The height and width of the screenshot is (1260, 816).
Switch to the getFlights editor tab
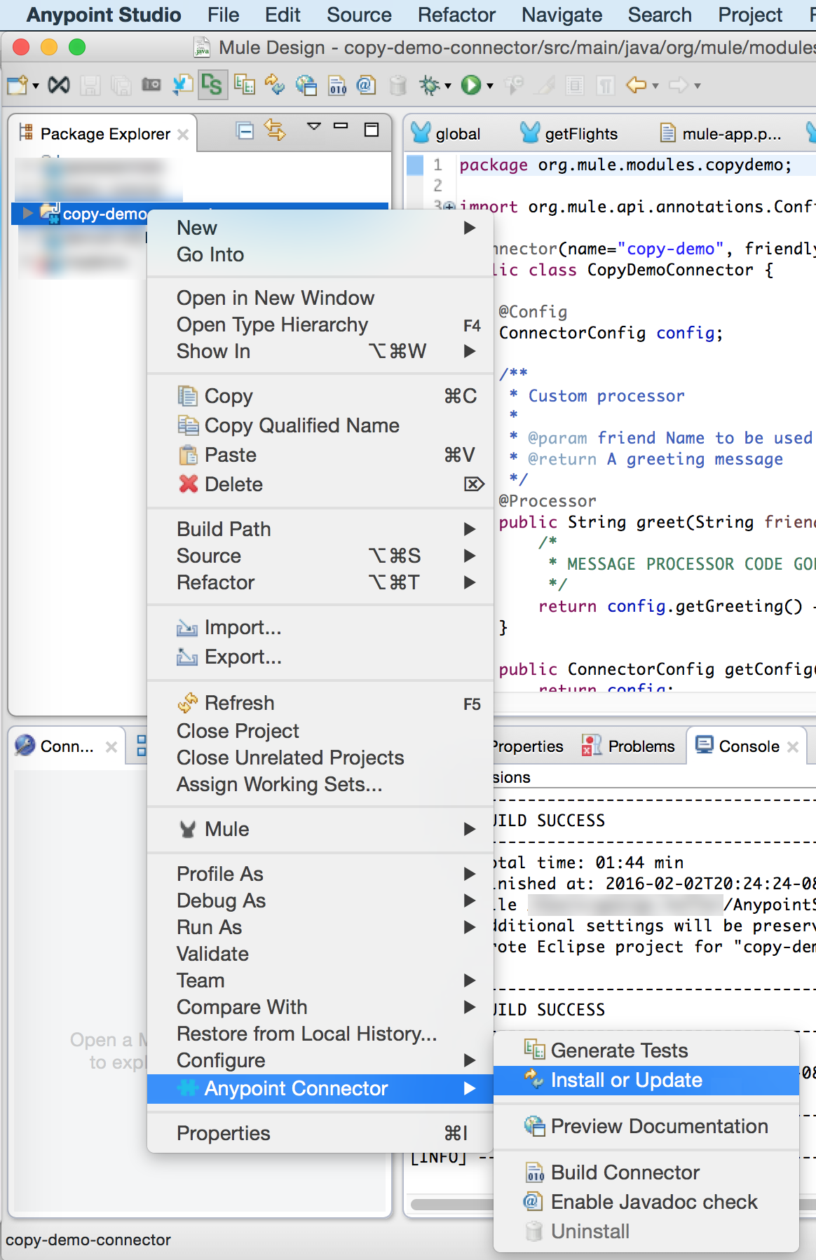pyautogui.click(x=580, y=134)
